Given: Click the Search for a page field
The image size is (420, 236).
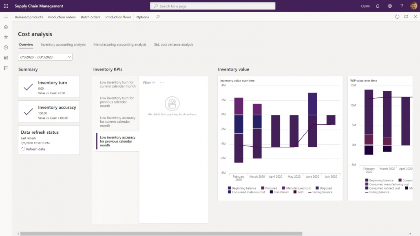Looking at the screenshot, I should point(212,6).
